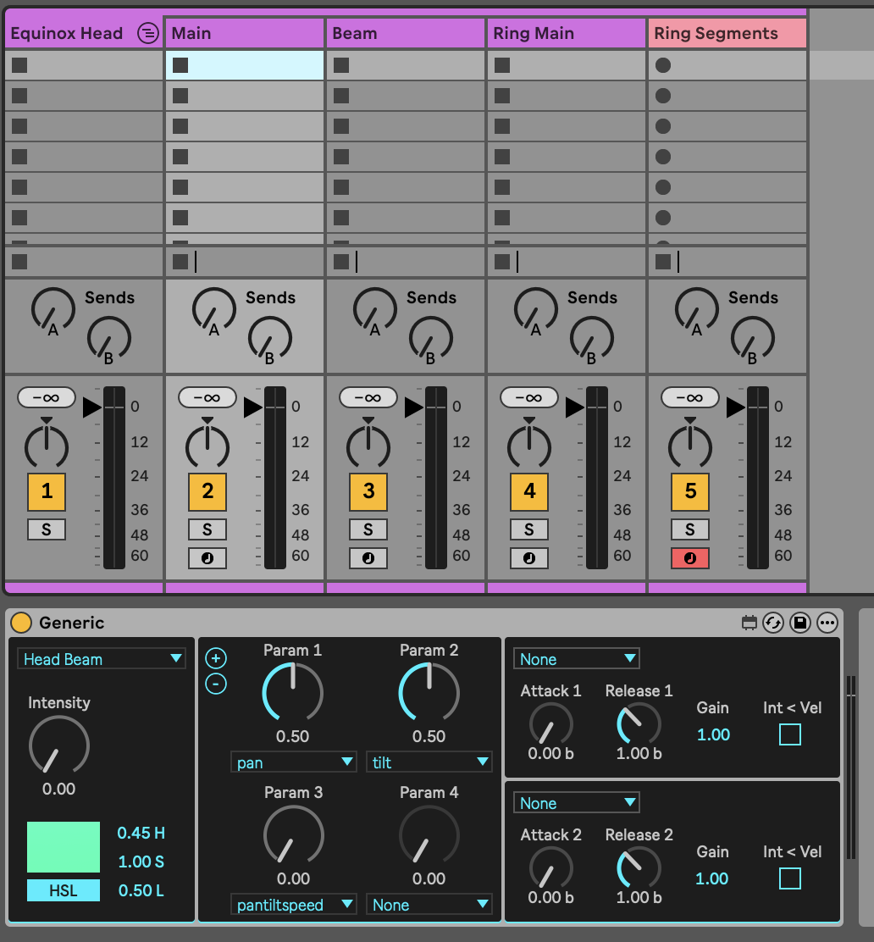This screenshot has width=874, height=942.
Task: Click the first clip slot in Main track
Action: 244,65
